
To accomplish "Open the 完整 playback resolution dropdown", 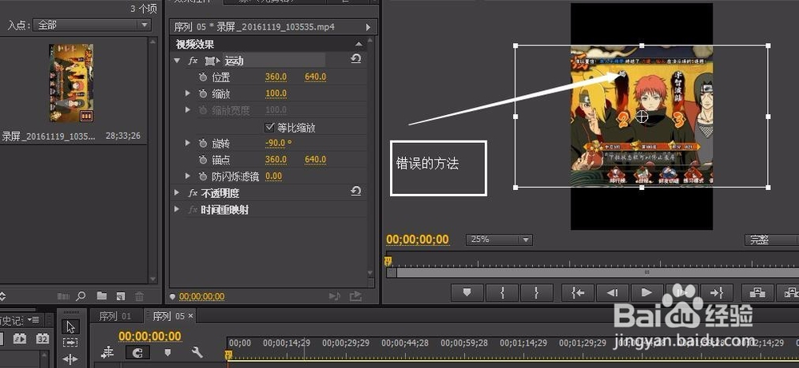I will click(772, 239).
